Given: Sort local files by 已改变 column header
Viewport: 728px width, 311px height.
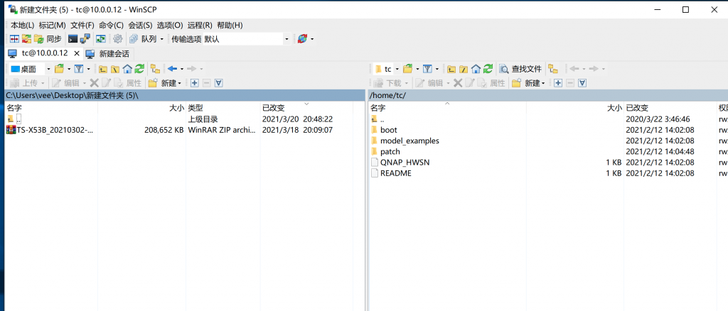Looking at the screenshot, I should 306,107.
